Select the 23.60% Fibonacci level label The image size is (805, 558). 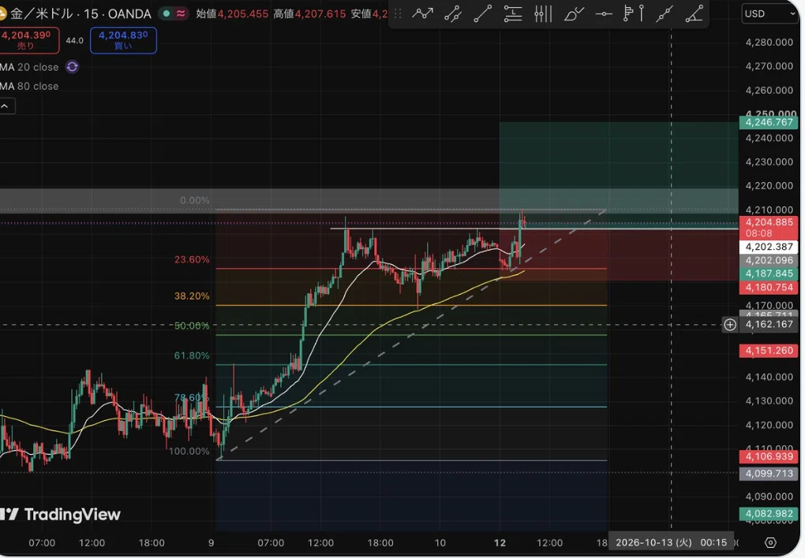[192, 259]
